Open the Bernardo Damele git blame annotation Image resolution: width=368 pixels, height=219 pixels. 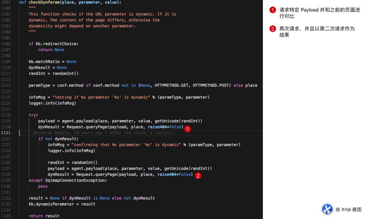105,133
